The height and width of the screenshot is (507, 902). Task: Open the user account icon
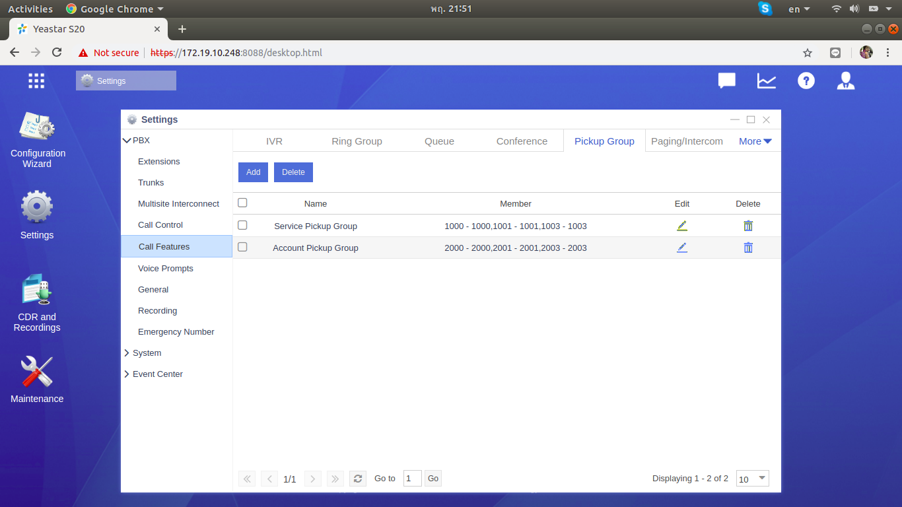tap(846, 81)
